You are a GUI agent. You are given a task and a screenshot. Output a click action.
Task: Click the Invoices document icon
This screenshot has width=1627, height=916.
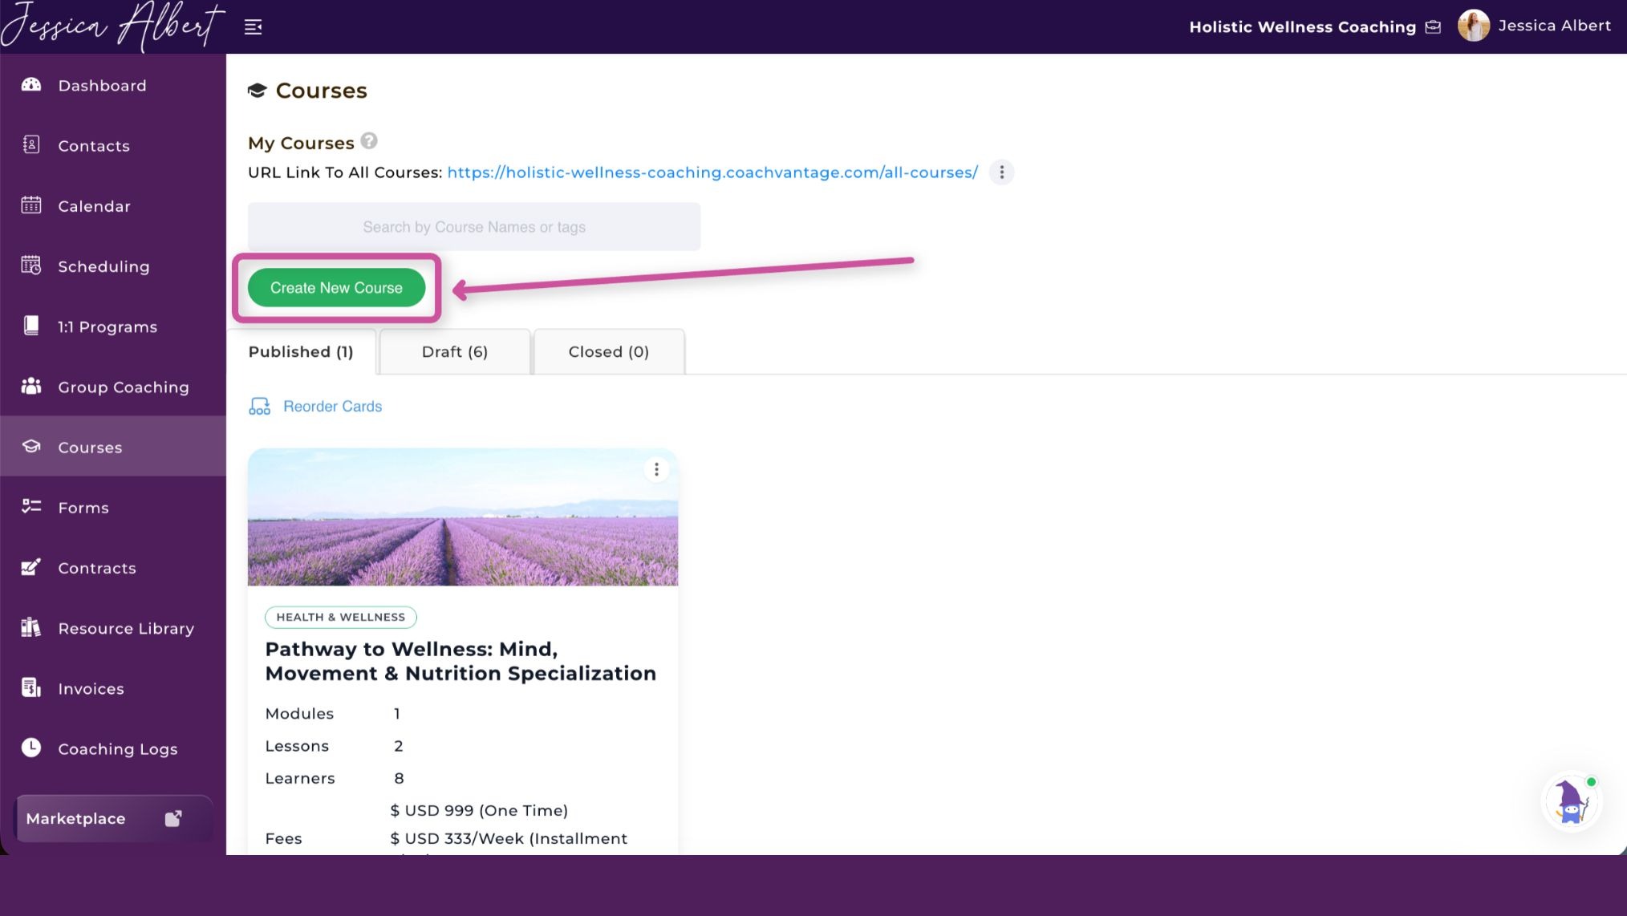(x=31, y=688)
